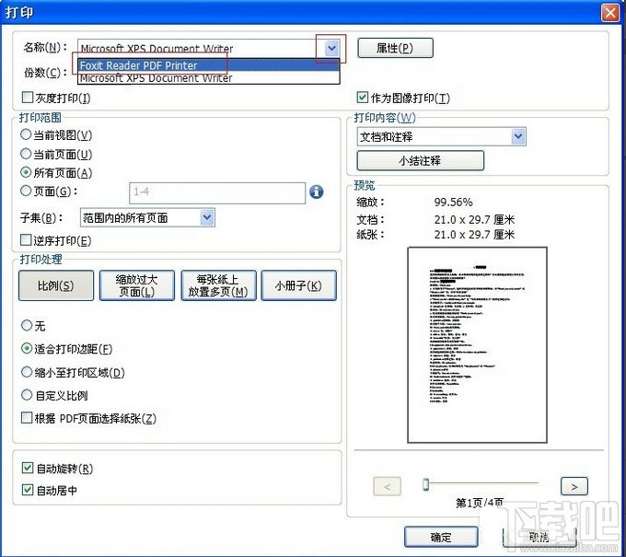
Task: Enable 灰度打印 grayscale printing checkbox
Action: [27, 98]
